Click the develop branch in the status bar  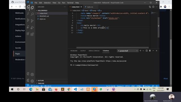pos(35,86)
